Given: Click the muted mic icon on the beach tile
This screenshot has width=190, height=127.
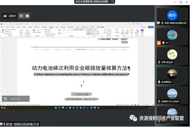Looking at the screenshot, I should (x=159, y=101).
